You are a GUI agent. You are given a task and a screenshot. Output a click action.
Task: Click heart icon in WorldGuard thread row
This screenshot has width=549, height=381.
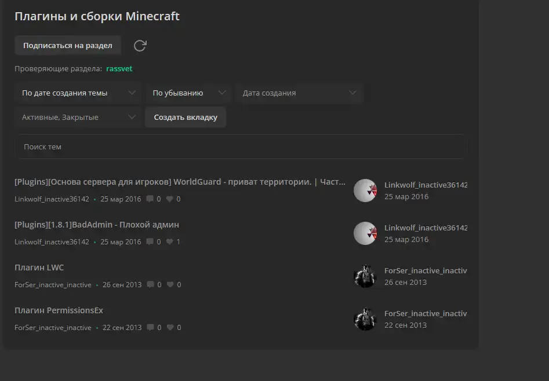coord(169,199)
